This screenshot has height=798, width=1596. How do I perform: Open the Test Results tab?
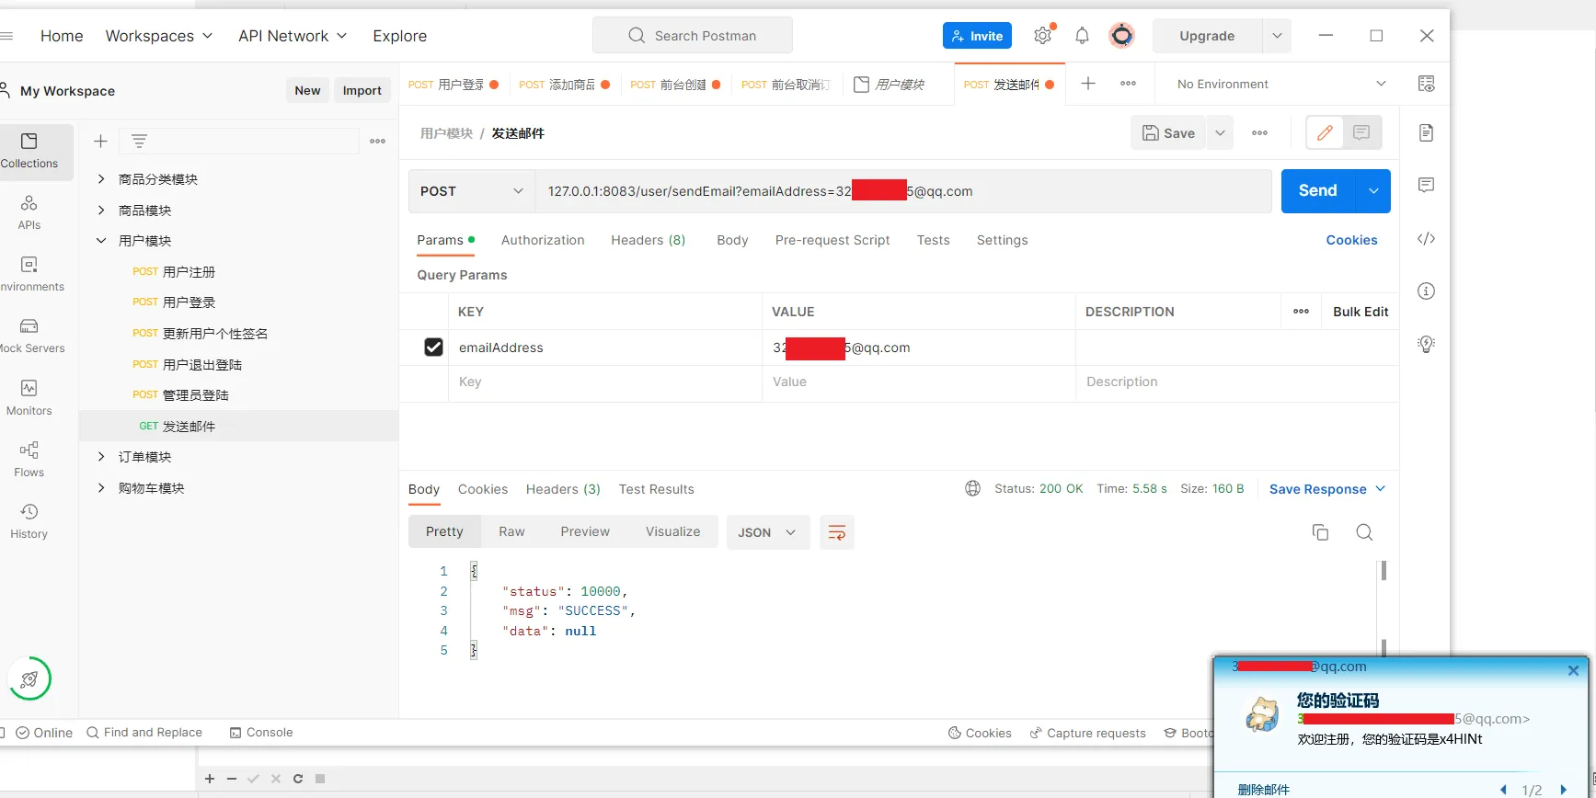point(657,489)
